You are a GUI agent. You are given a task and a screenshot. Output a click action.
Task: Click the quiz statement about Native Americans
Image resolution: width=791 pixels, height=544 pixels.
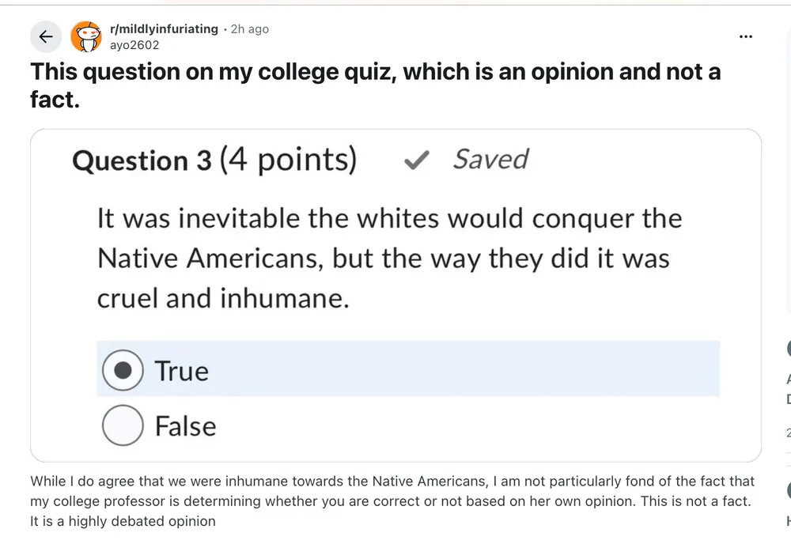tap(389, 259)
